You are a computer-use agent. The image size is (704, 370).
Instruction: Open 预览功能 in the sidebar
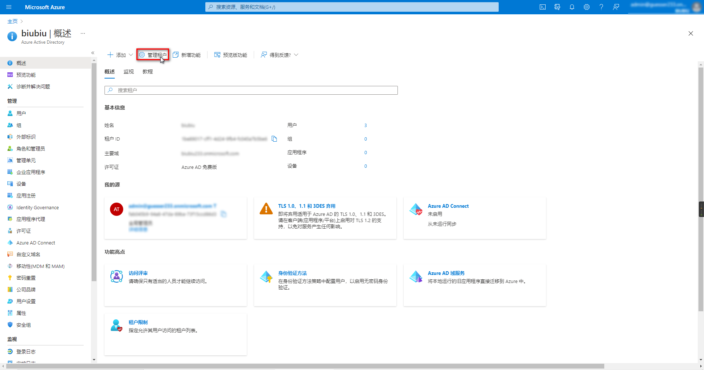pos(45,75)
